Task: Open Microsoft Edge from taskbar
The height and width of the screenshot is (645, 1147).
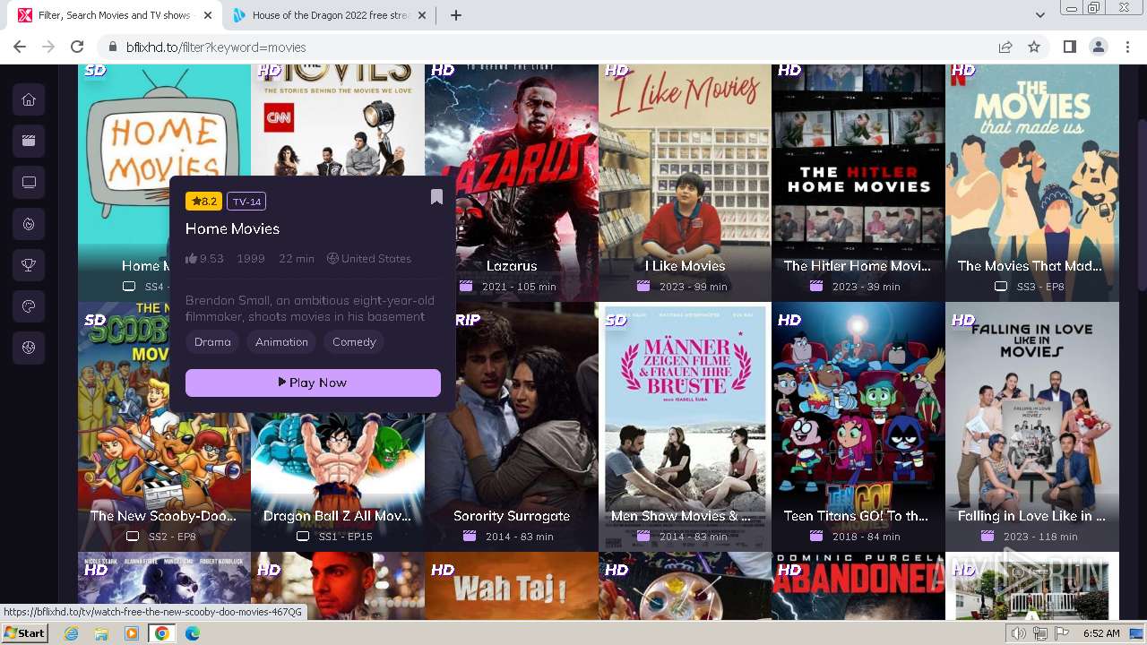Action: point(193,633)
